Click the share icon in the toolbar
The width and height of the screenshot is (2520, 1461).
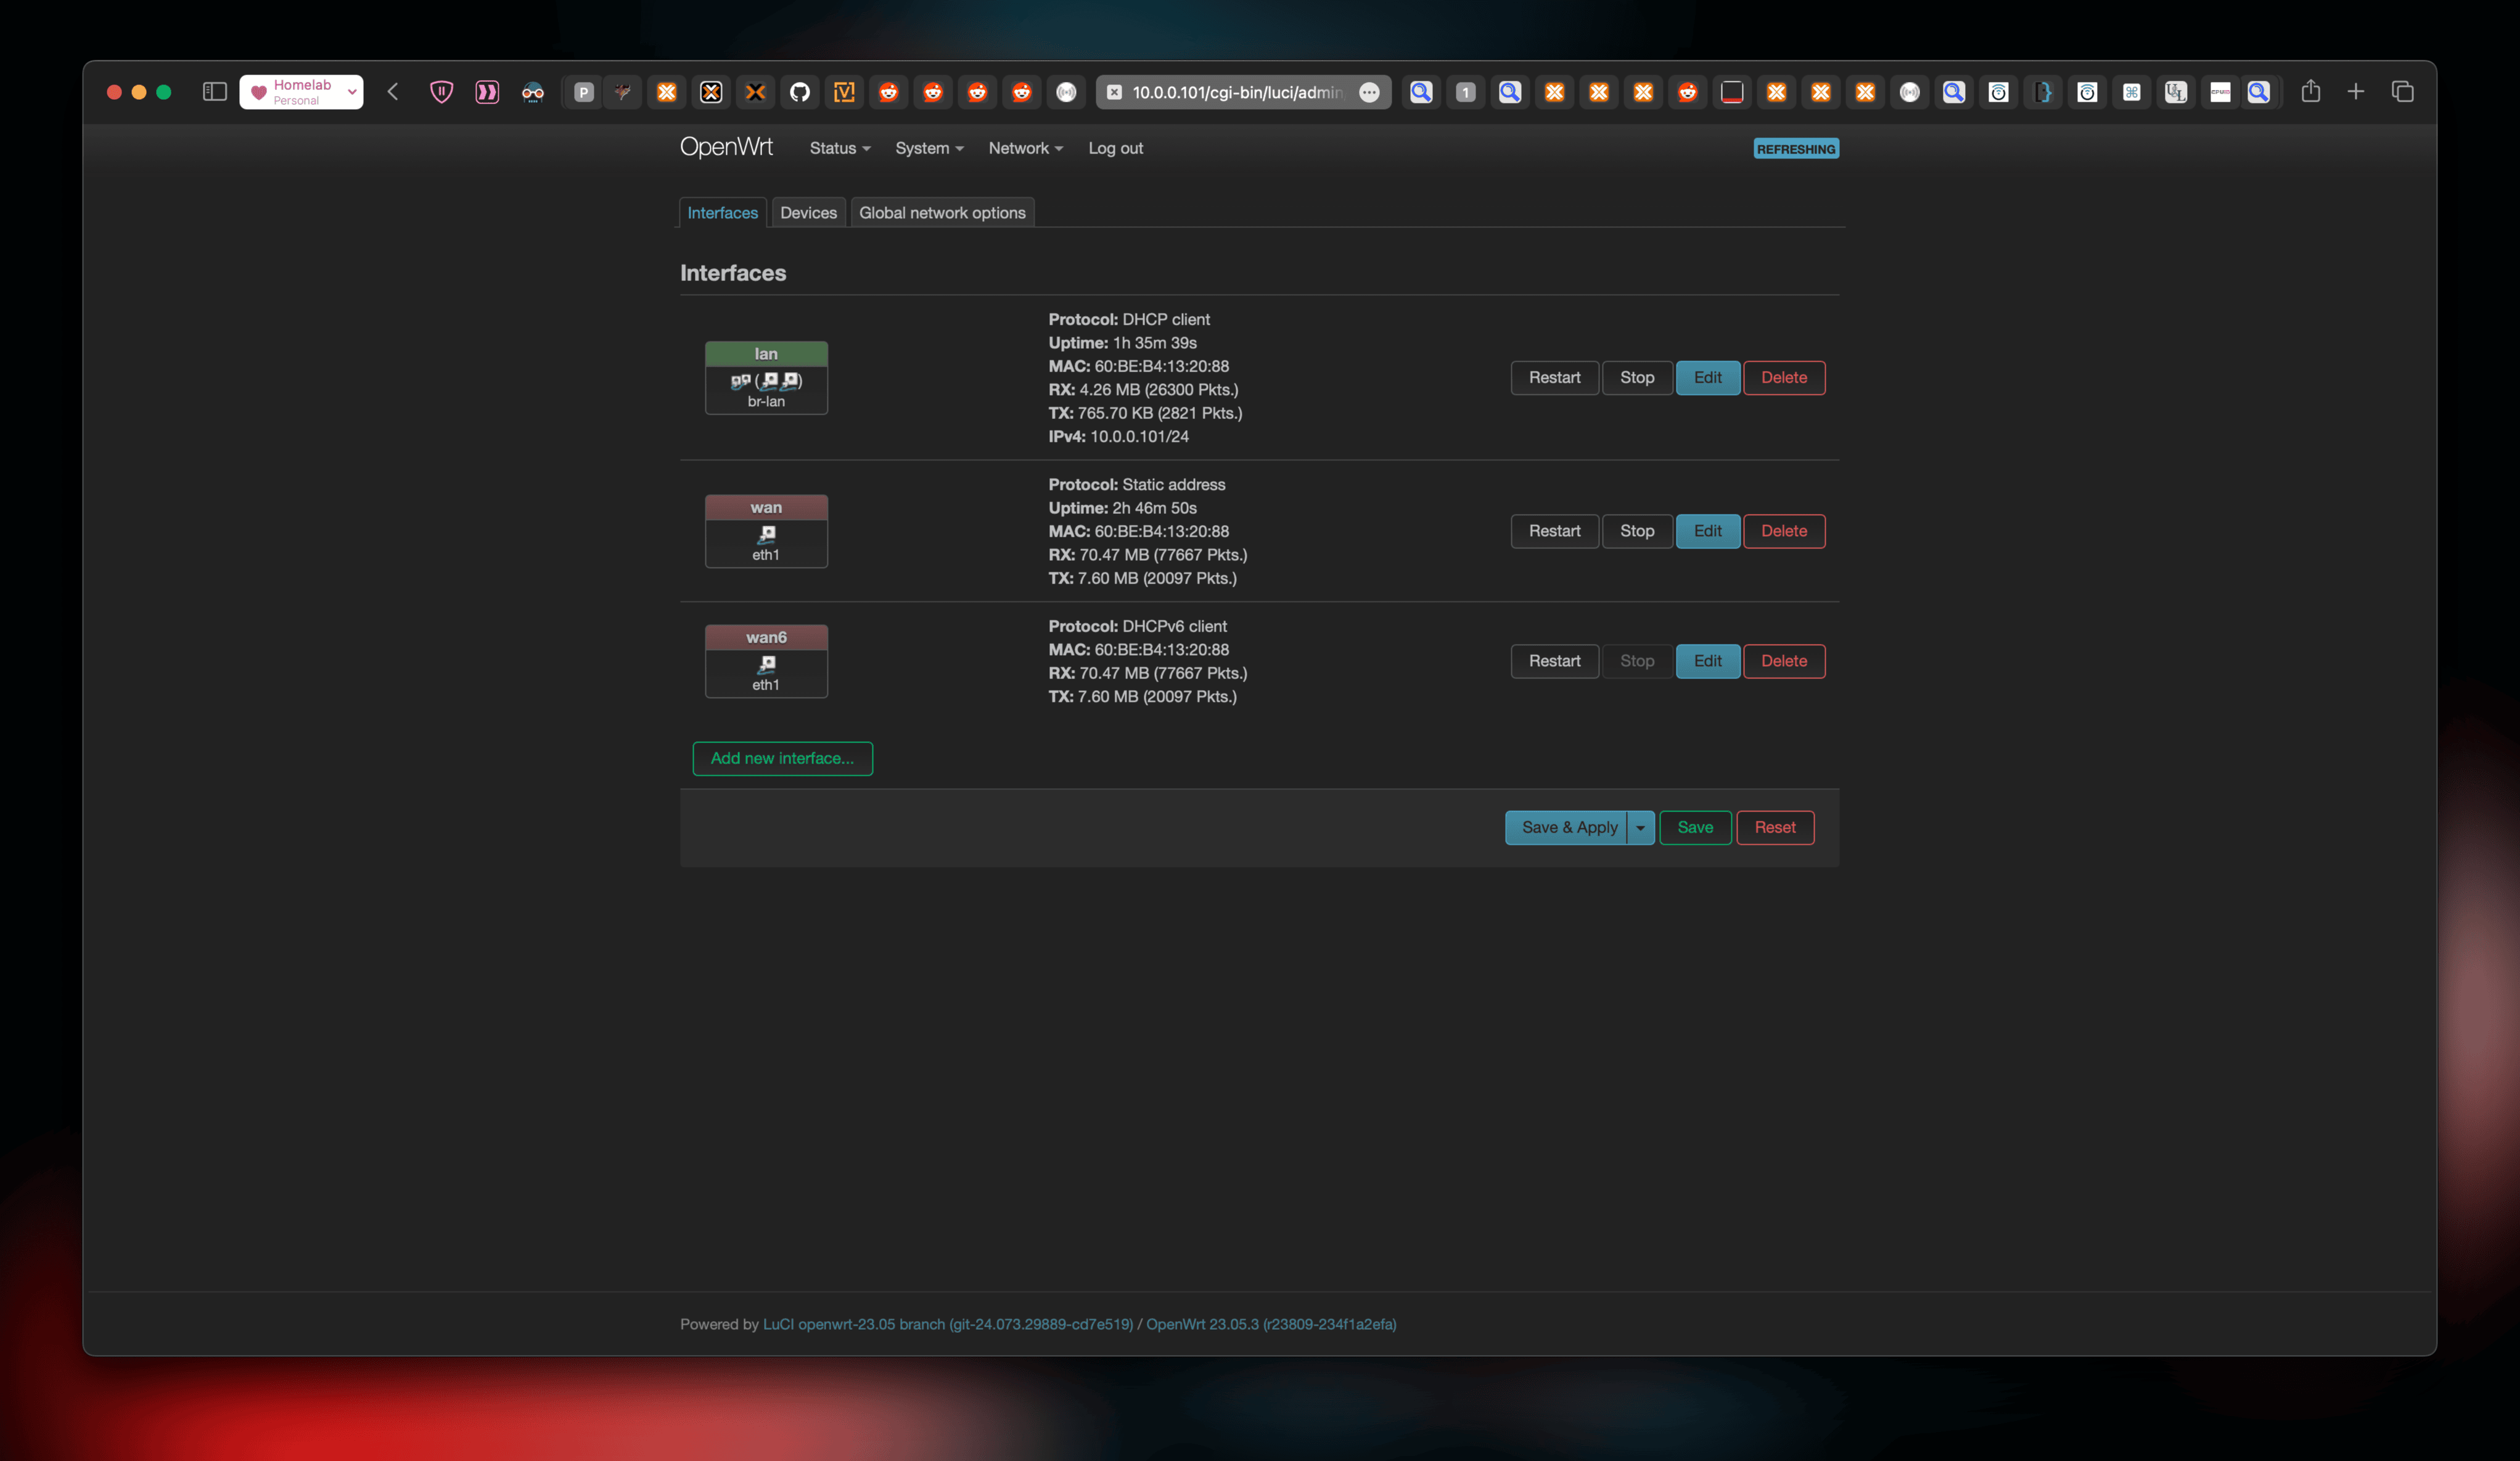[2311, 92]
